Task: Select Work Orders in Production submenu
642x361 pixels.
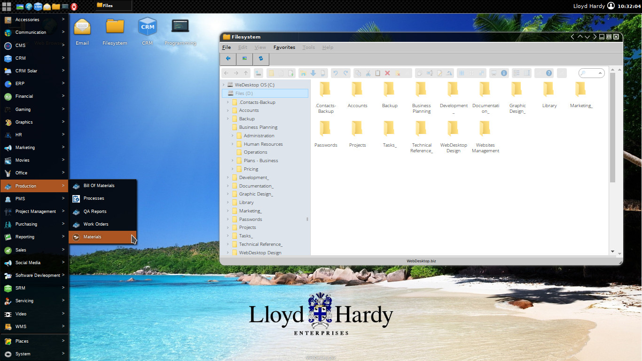Action: click(103, 224)
